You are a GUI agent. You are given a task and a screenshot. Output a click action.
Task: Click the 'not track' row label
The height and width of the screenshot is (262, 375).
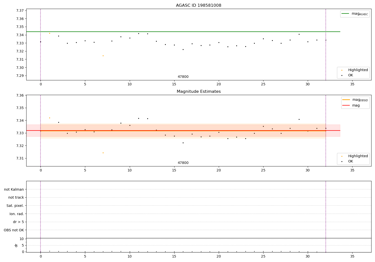[16, 197]
